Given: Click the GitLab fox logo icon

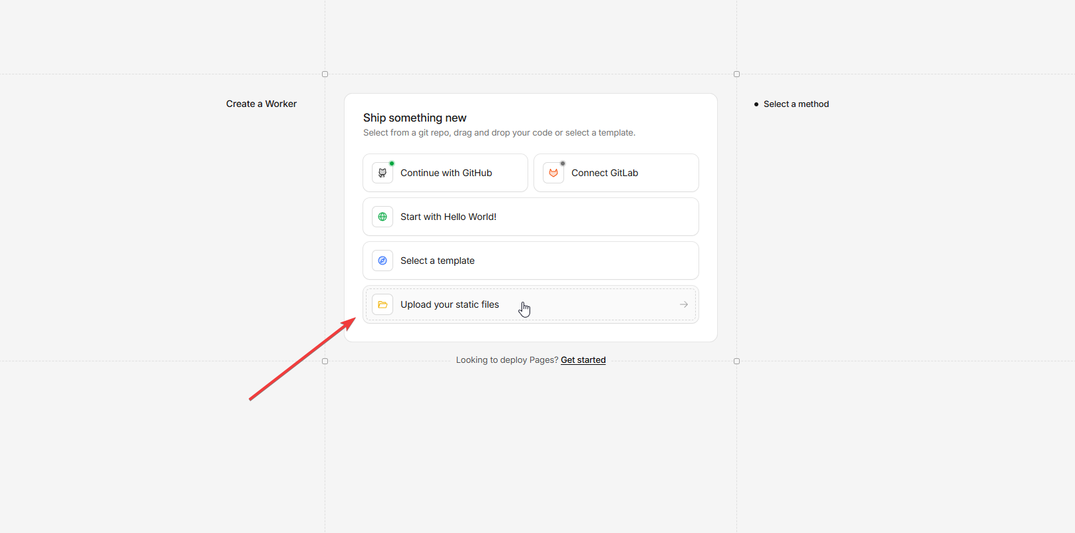Looking at the screenshot, I should click(553, 173).
